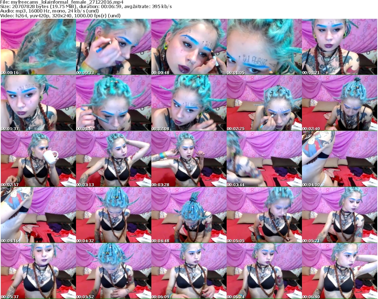Click the Audio mp3 info line

(x=49, y=11)
